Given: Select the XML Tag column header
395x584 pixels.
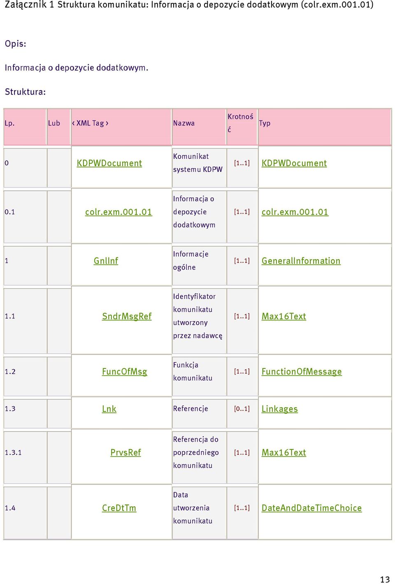Looking at the screenshot, I should (90, 123).
